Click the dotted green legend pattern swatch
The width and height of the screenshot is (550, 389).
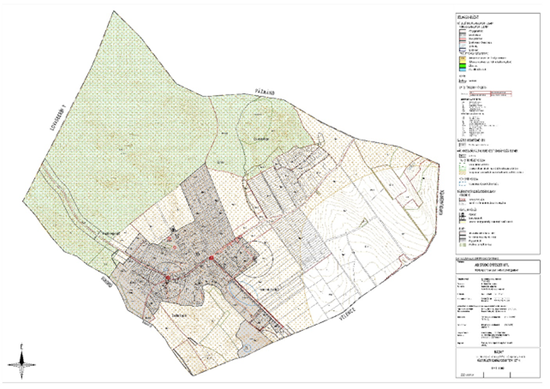click(x=459, y=169)
